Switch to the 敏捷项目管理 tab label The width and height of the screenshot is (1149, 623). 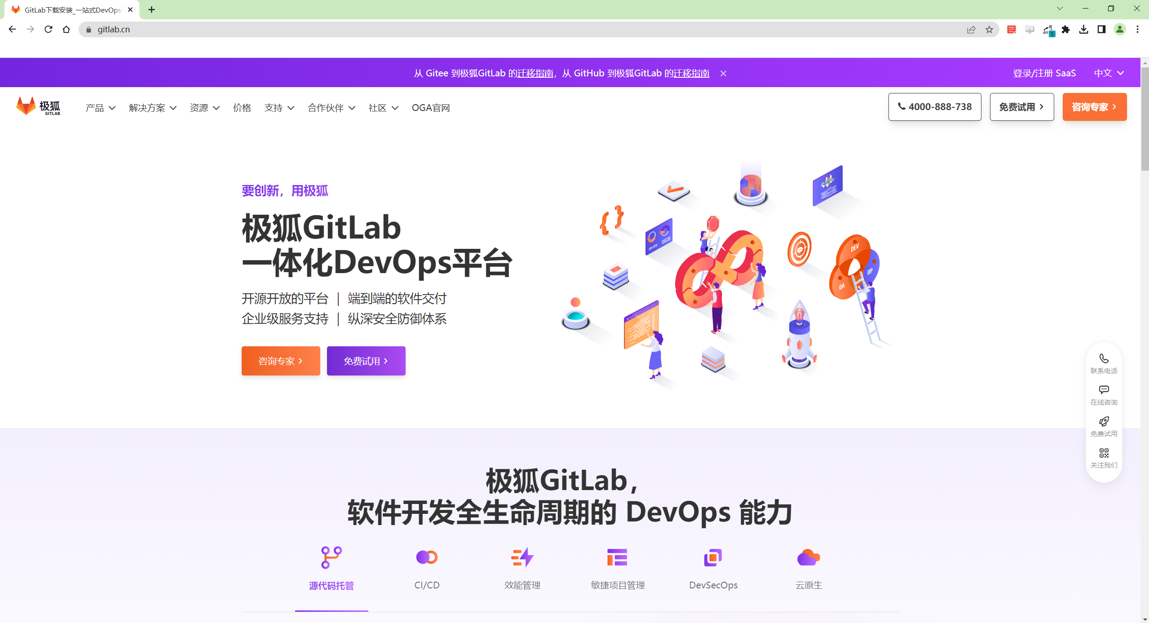(x=618, y=585)
